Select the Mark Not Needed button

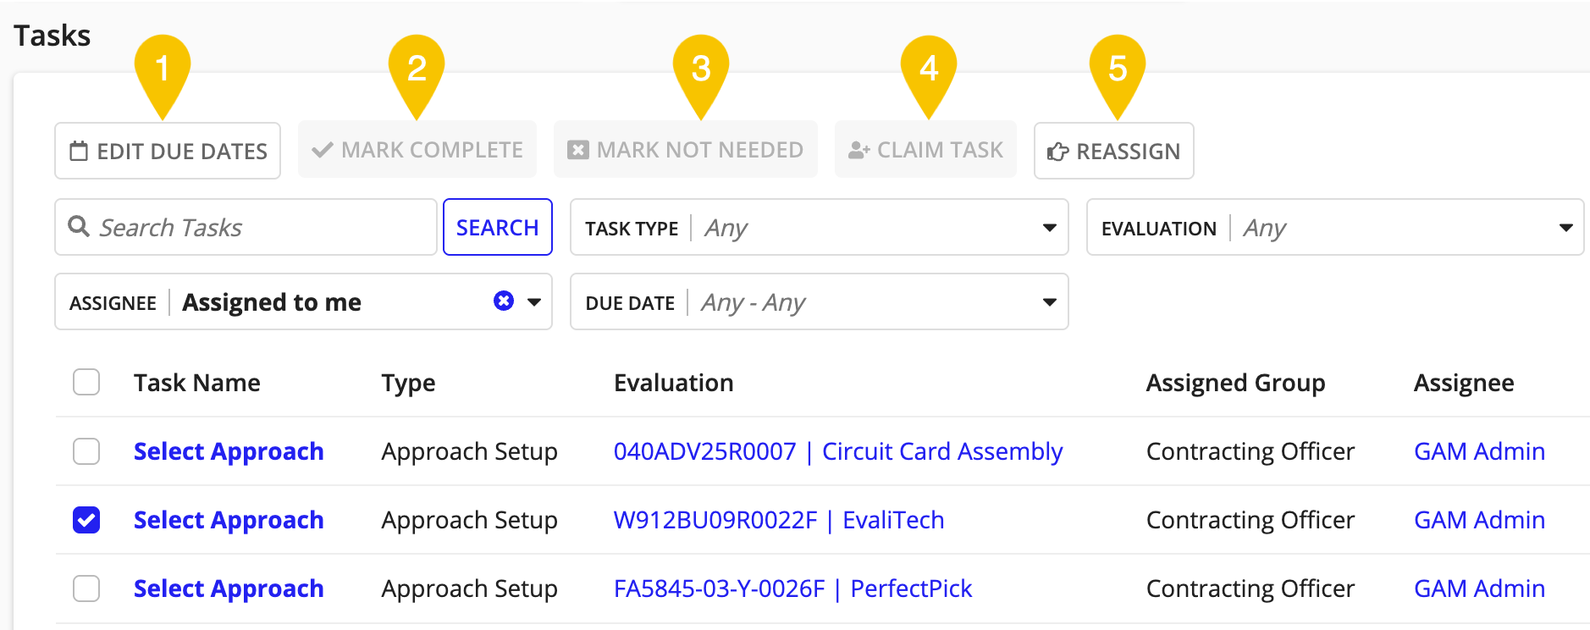686,150
